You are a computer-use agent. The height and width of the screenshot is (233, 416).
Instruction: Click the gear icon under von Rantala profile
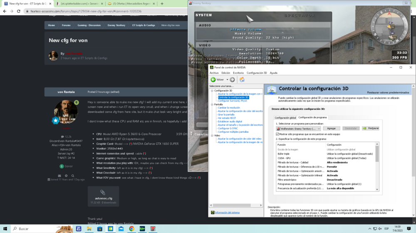(66, 176)
